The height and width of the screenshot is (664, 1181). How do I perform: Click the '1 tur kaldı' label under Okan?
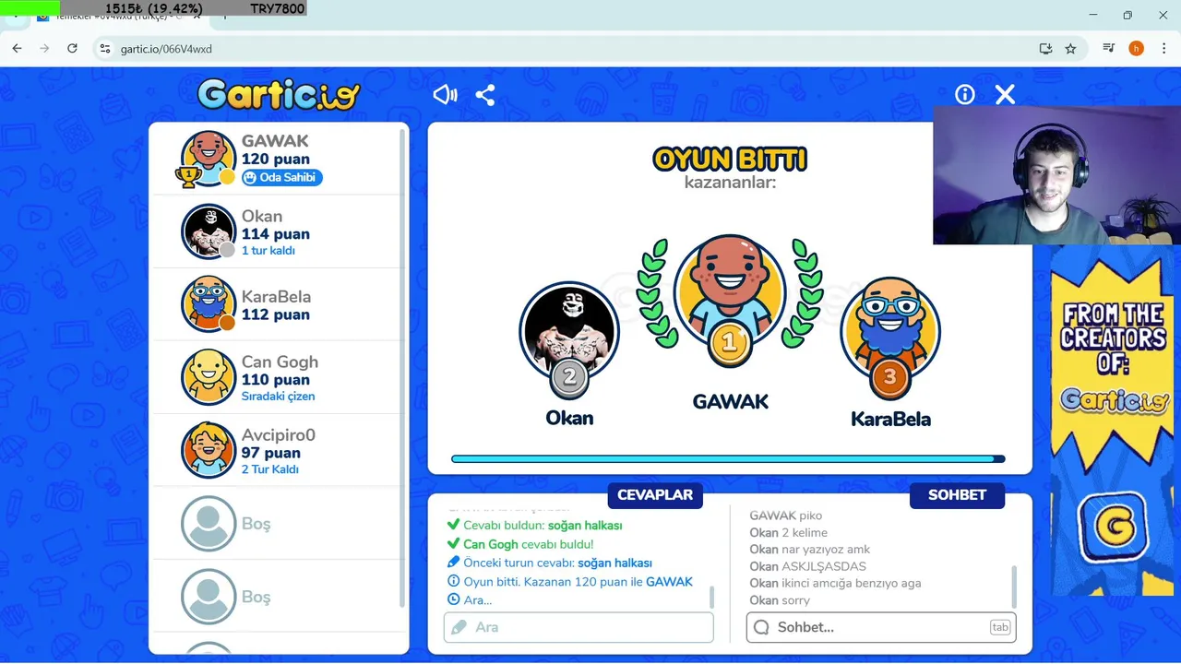click(x=268, y=250)
